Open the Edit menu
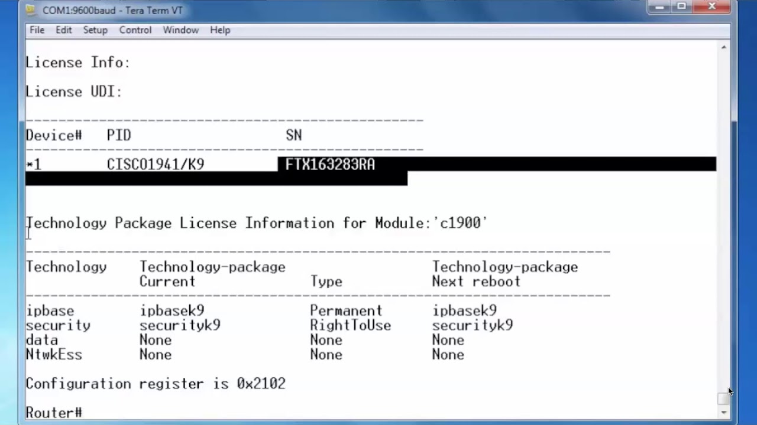 (63, 30)
